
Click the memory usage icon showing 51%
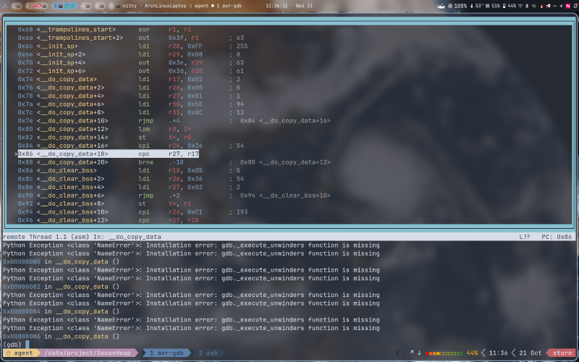click(x=487, y=6)
